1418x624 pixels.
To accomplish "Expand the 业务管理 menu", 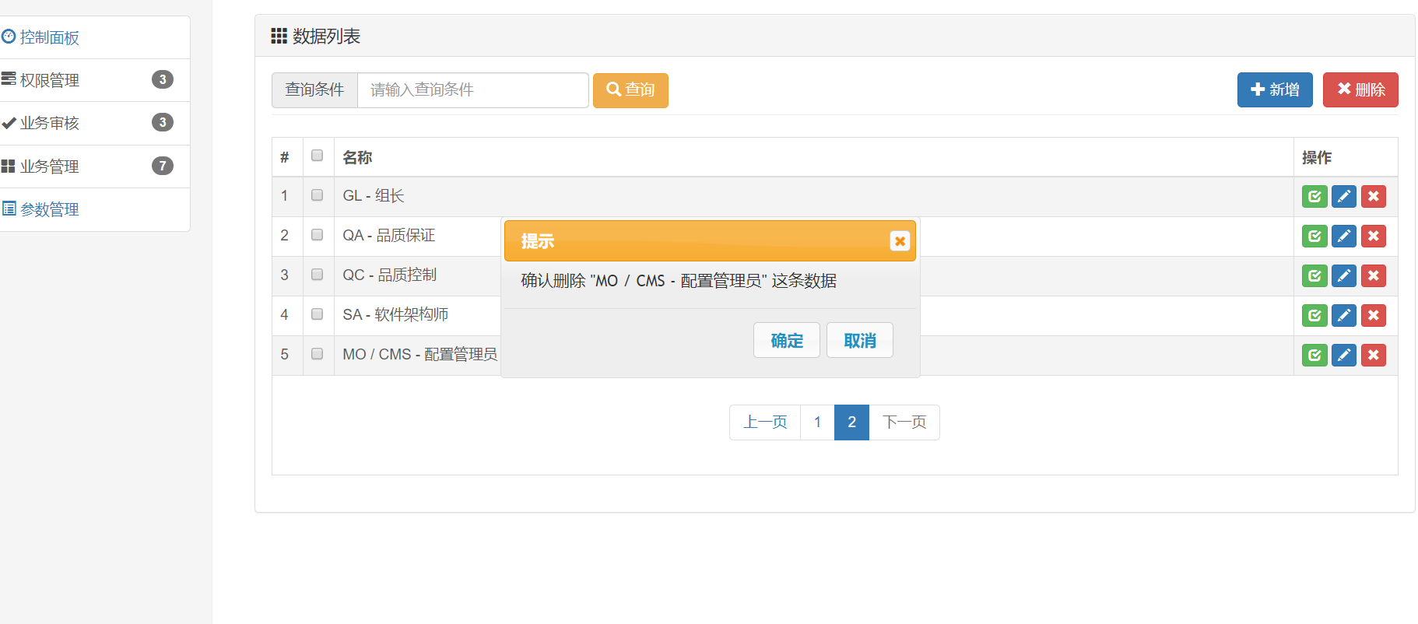I will [95, 167].
